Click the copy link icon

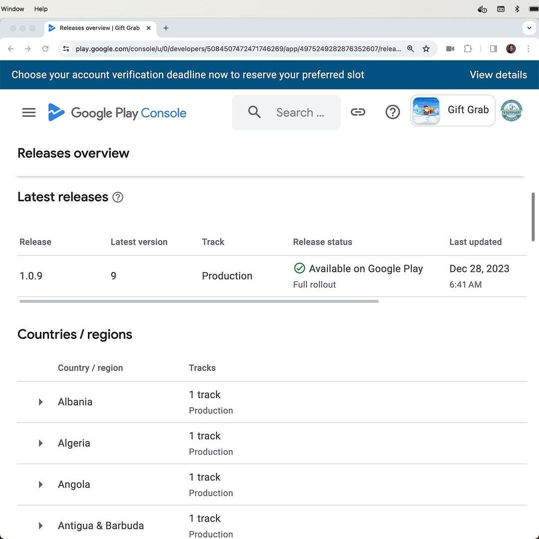[358, 112]
